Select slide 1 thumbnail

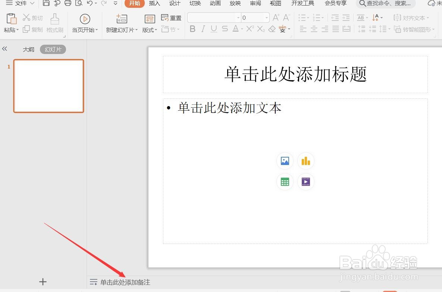tap(49, 86)
